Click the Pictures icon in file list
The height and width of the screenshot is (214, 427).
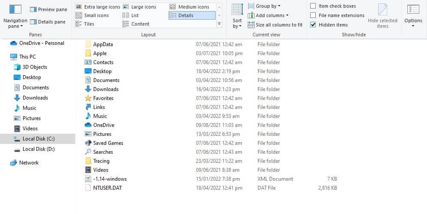click(x=88, y=134)
